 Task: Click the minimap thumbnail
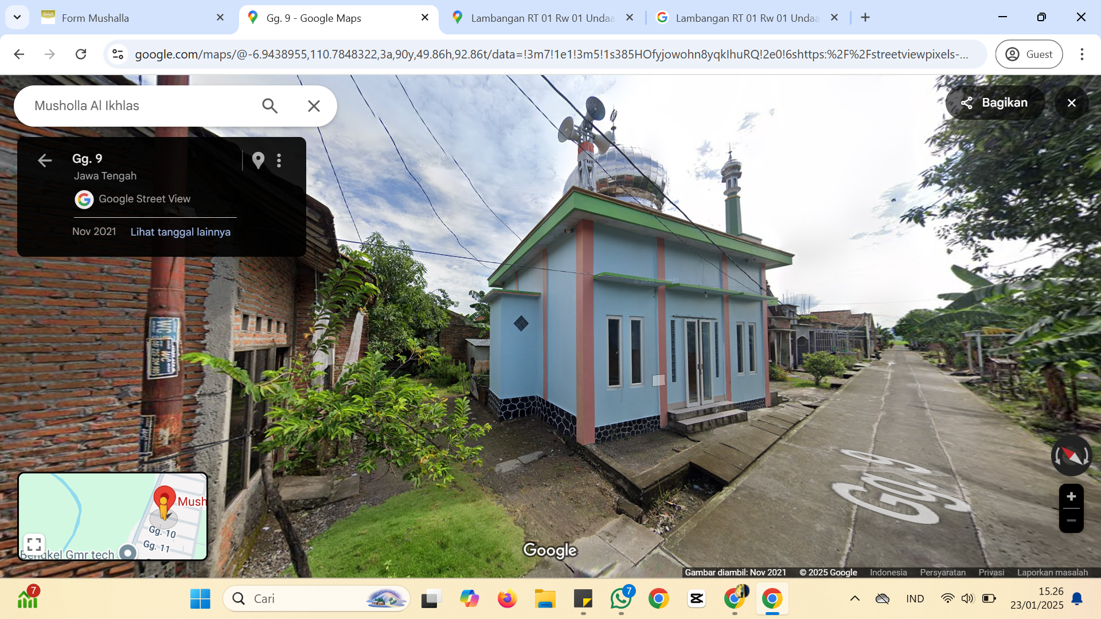113,516
